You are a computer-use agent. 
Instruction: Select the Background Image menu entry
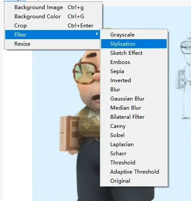tap(53, 7)
